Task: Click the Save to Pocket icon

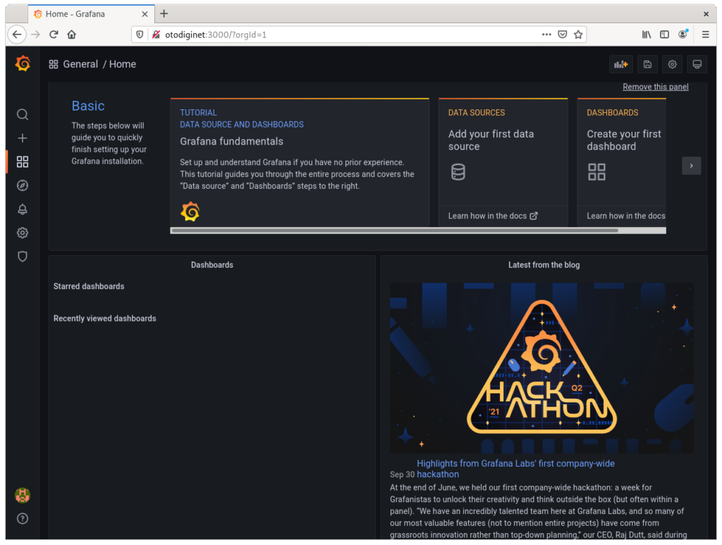Action: click(562, 35)
